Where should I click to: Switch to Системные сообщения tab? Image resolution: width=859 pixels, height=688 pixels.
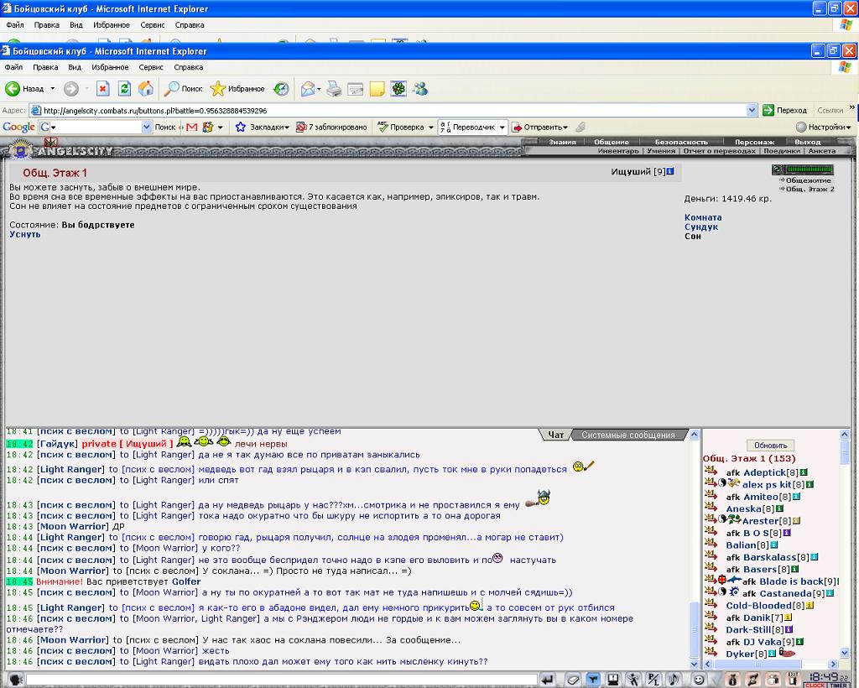click(627, 435)
